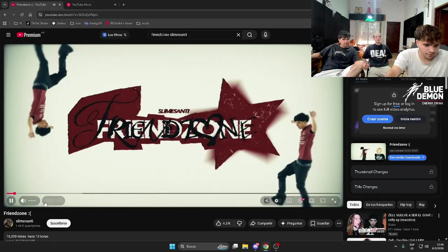Open the IRLToolkit Server bookmark

click(119, 23)
